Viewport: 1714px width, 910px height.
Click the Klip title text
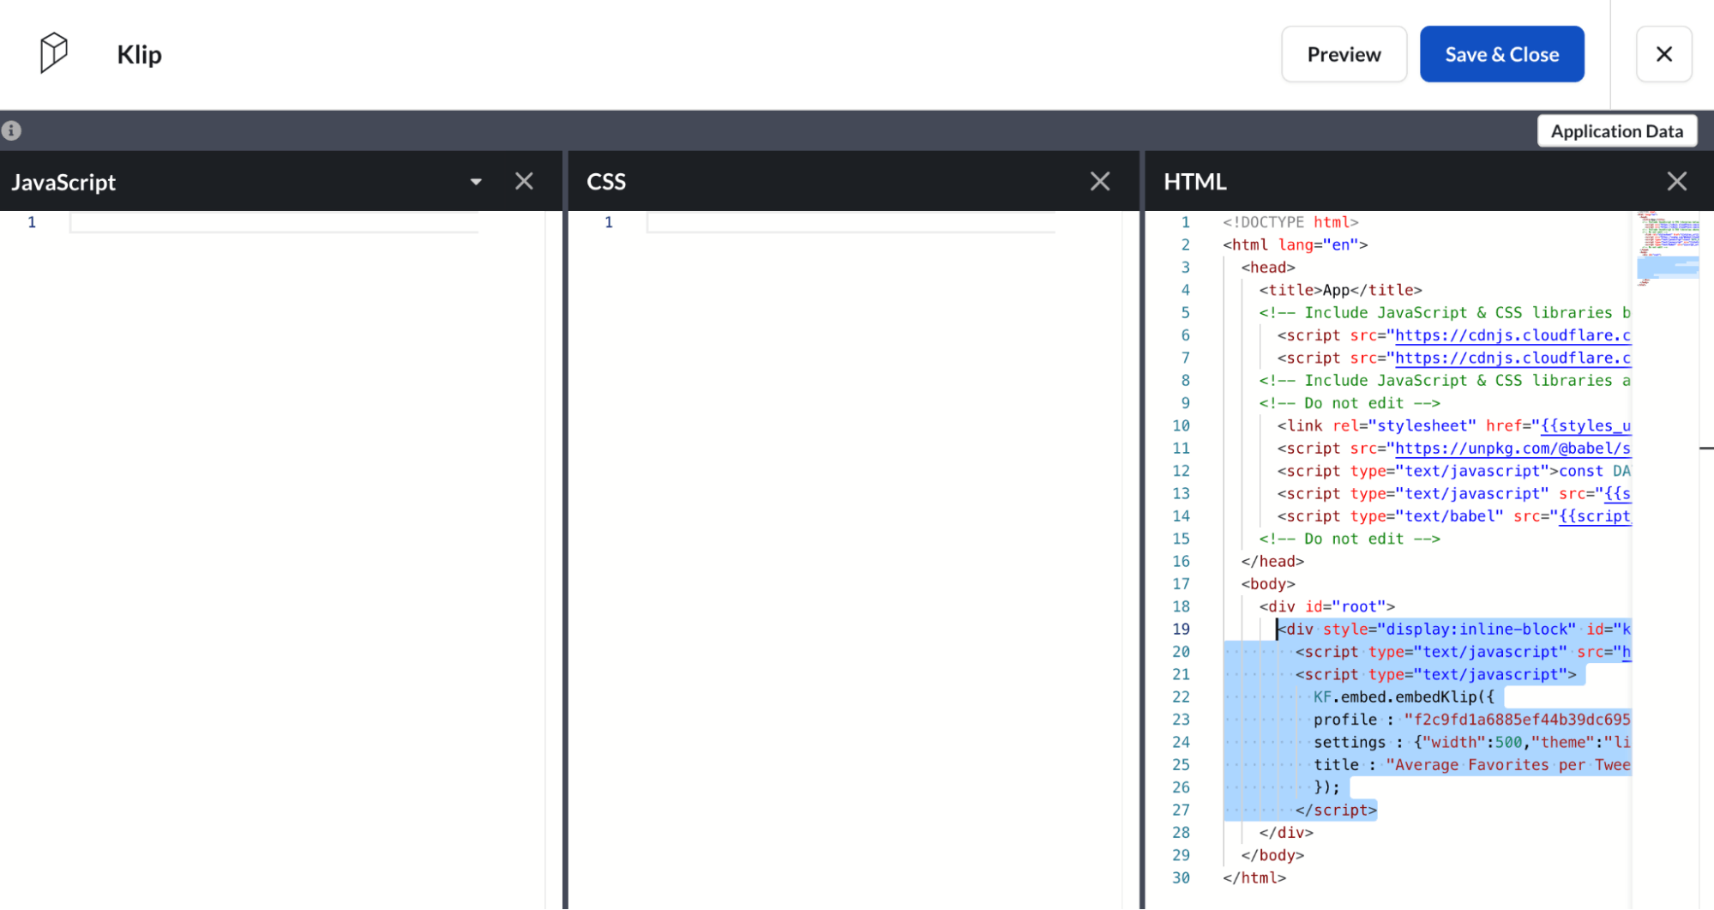point(139,54)
